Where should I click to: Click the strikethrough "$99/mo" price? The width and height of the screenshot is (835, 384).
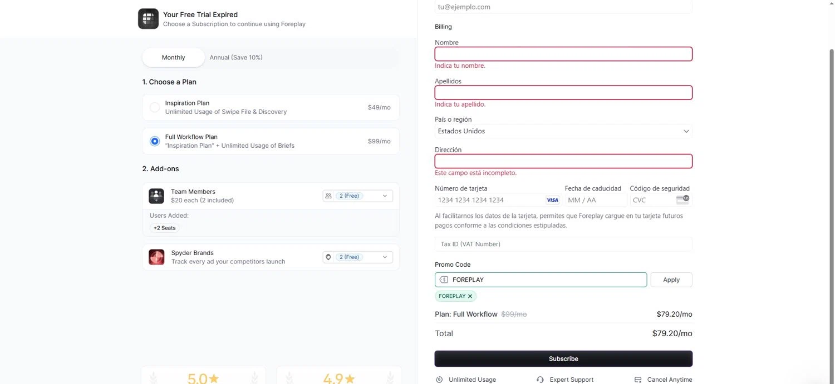point(514,314)
